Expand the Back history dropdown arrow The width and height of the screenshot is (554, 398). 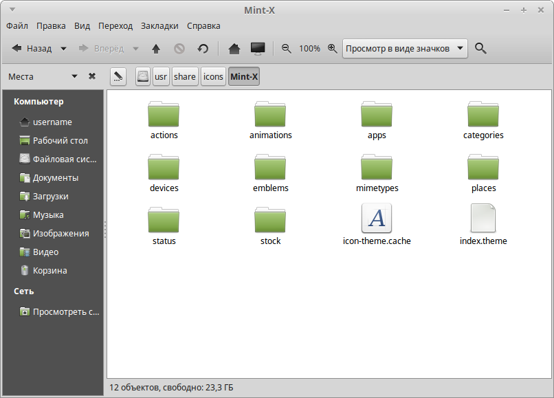64,49
